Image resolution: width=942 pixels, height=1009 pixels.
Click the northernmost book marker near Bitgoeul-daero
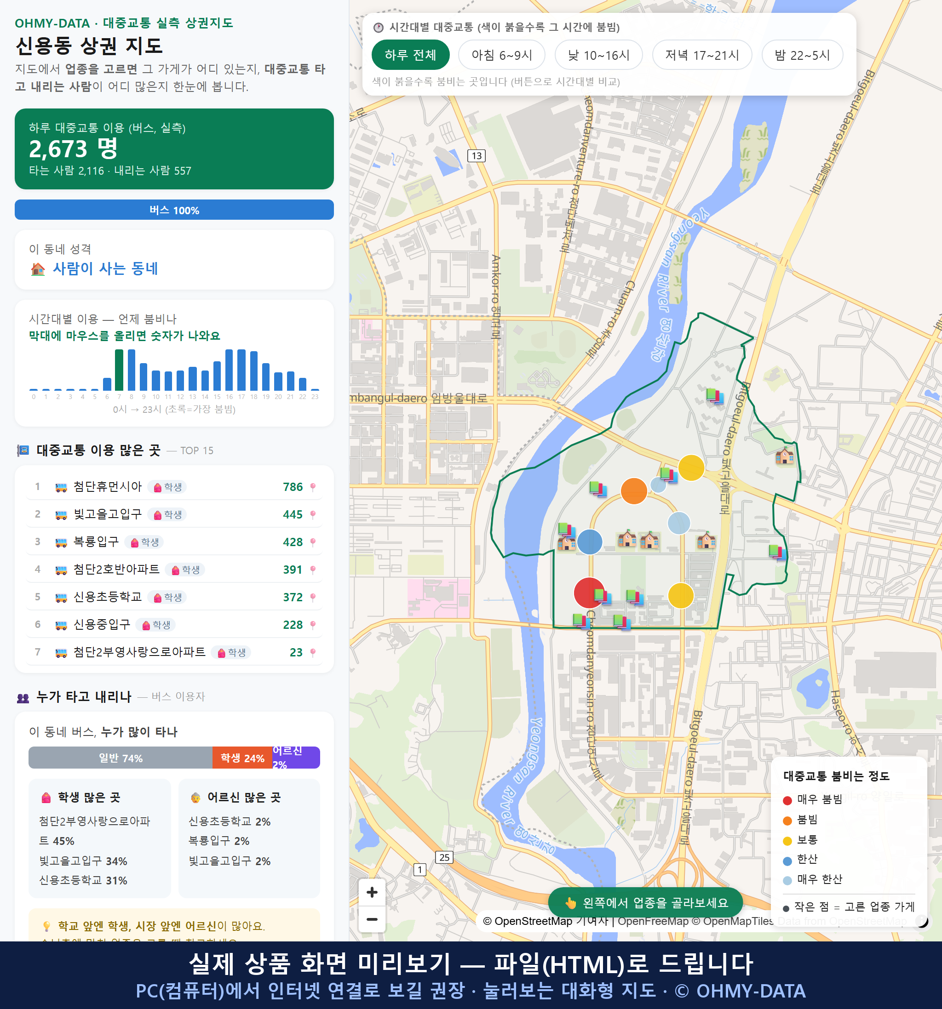click(714, 395)
